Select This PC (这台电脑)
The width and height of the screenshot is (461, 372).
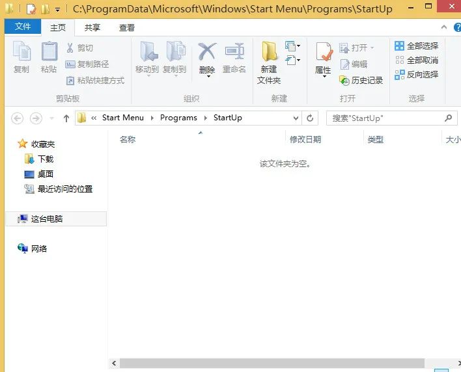tap(56, 219)
